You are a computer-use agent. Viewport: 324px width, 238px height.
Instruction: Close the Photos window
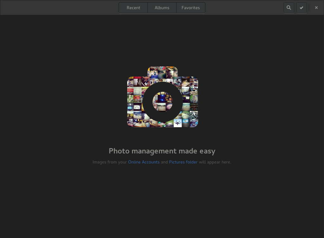(316, 8)
